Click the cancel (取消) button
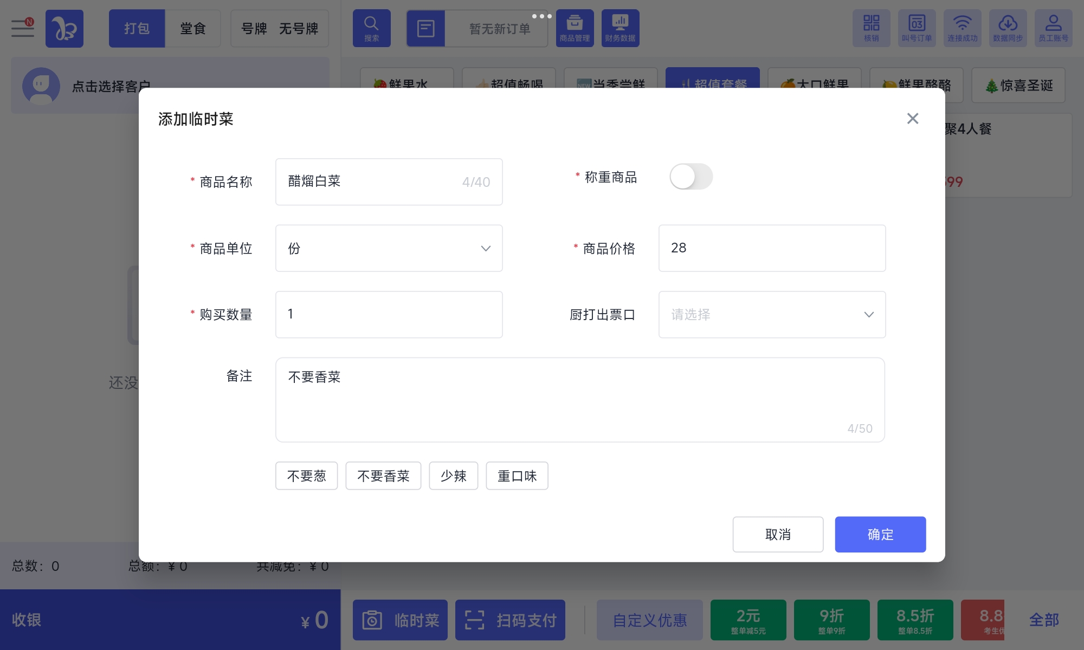 pos(778,534)
